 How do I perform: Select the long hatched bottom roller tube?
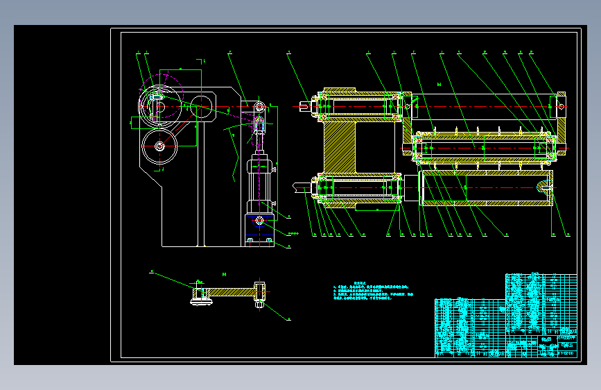click(x=487, y=187)
